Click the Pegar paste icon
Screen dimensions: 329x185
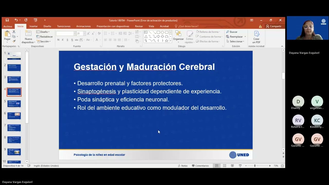coord(7,34)
